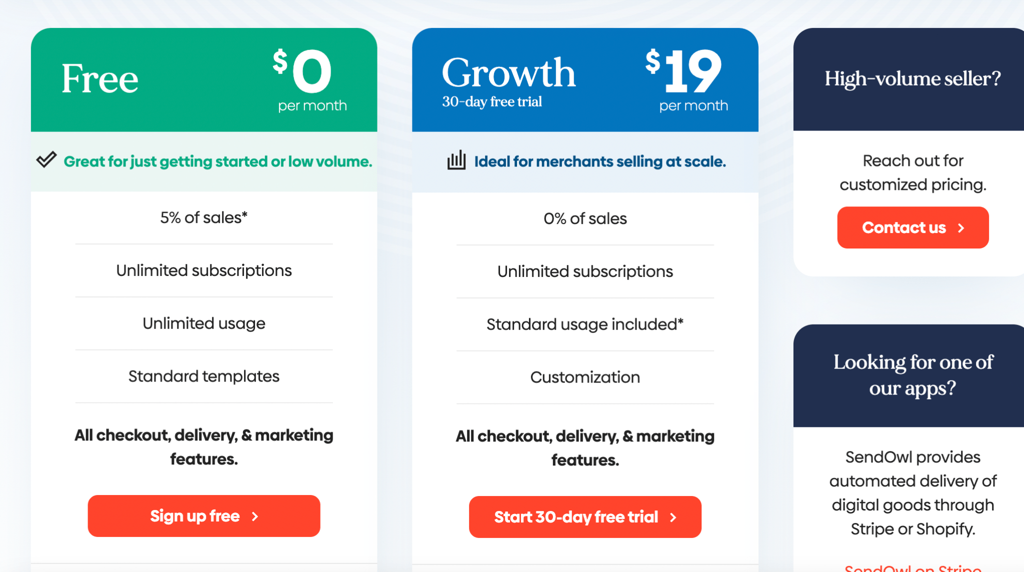Screen dimensions: 1024x572
Task: Click High-volume seller heading
Action: (x=911, y=78)
